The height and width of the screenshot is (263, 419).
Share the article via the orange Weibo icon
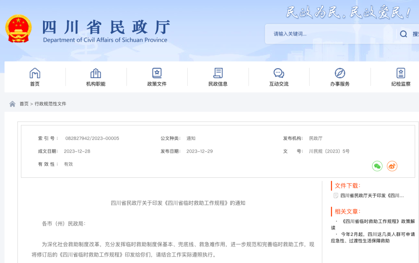[x=391, y=166]
